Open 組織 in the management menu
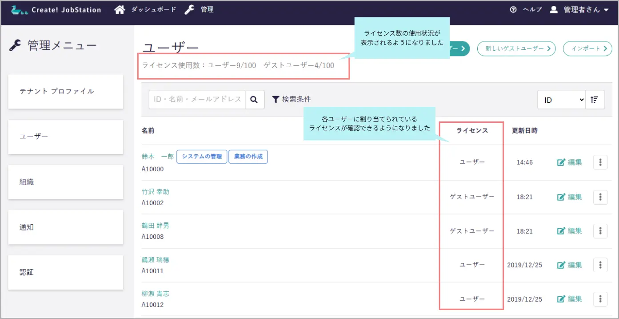The height and width of the screenshot is (319, 619). tap(66, 182)
